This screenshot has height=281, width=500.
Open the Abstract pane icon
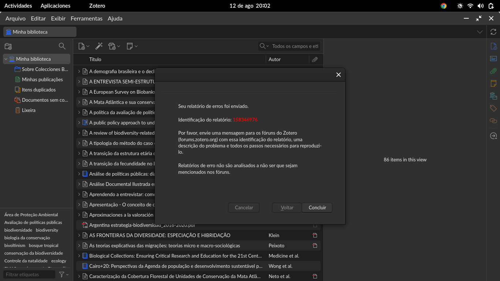click(493, 59)
